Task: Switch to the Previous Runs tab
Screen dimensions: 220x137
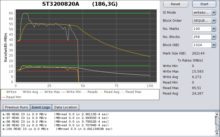Action: pyautogui.click(x=17, y=107)
